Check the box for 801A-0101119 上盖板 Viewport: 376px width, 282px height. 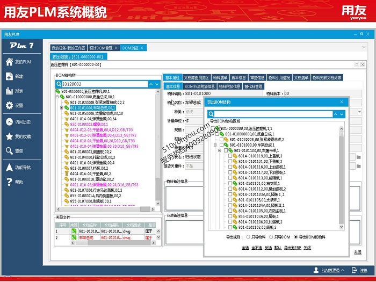[x=230, y=156]
